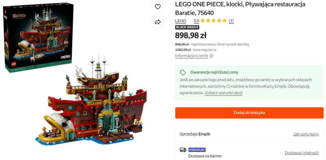Viewport: 326px width, 160px height.
Task: Click the product title Pływająca restauracja Baratie
Action: (x=240, y=9)
